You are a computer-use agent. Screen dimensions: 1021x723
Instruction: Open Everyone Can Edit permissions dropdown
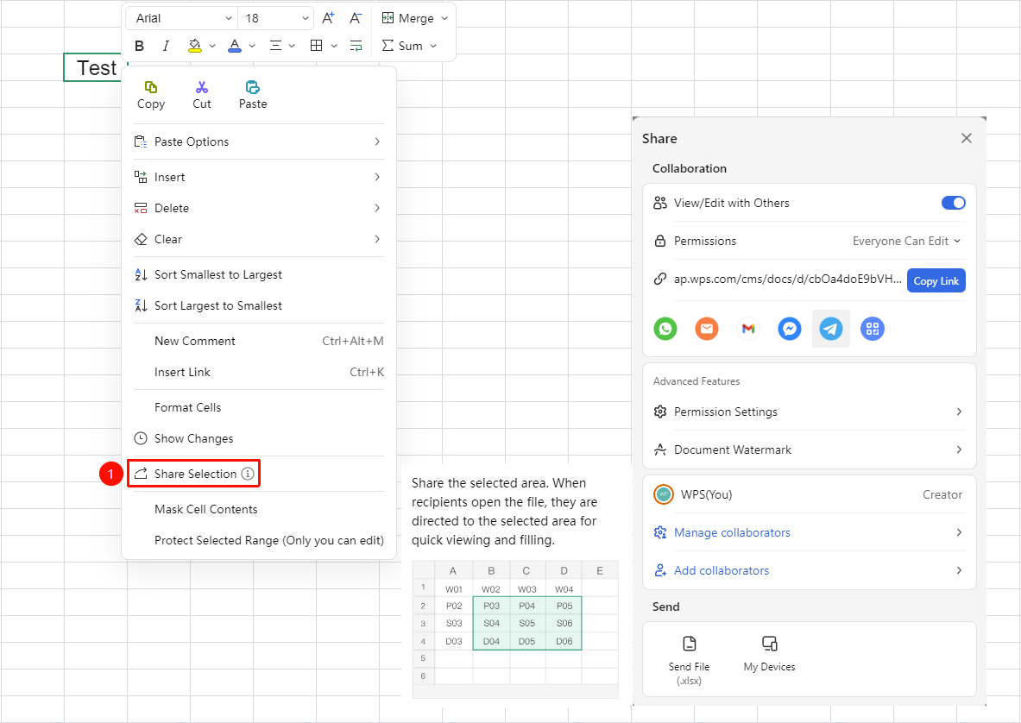[906, 241]
